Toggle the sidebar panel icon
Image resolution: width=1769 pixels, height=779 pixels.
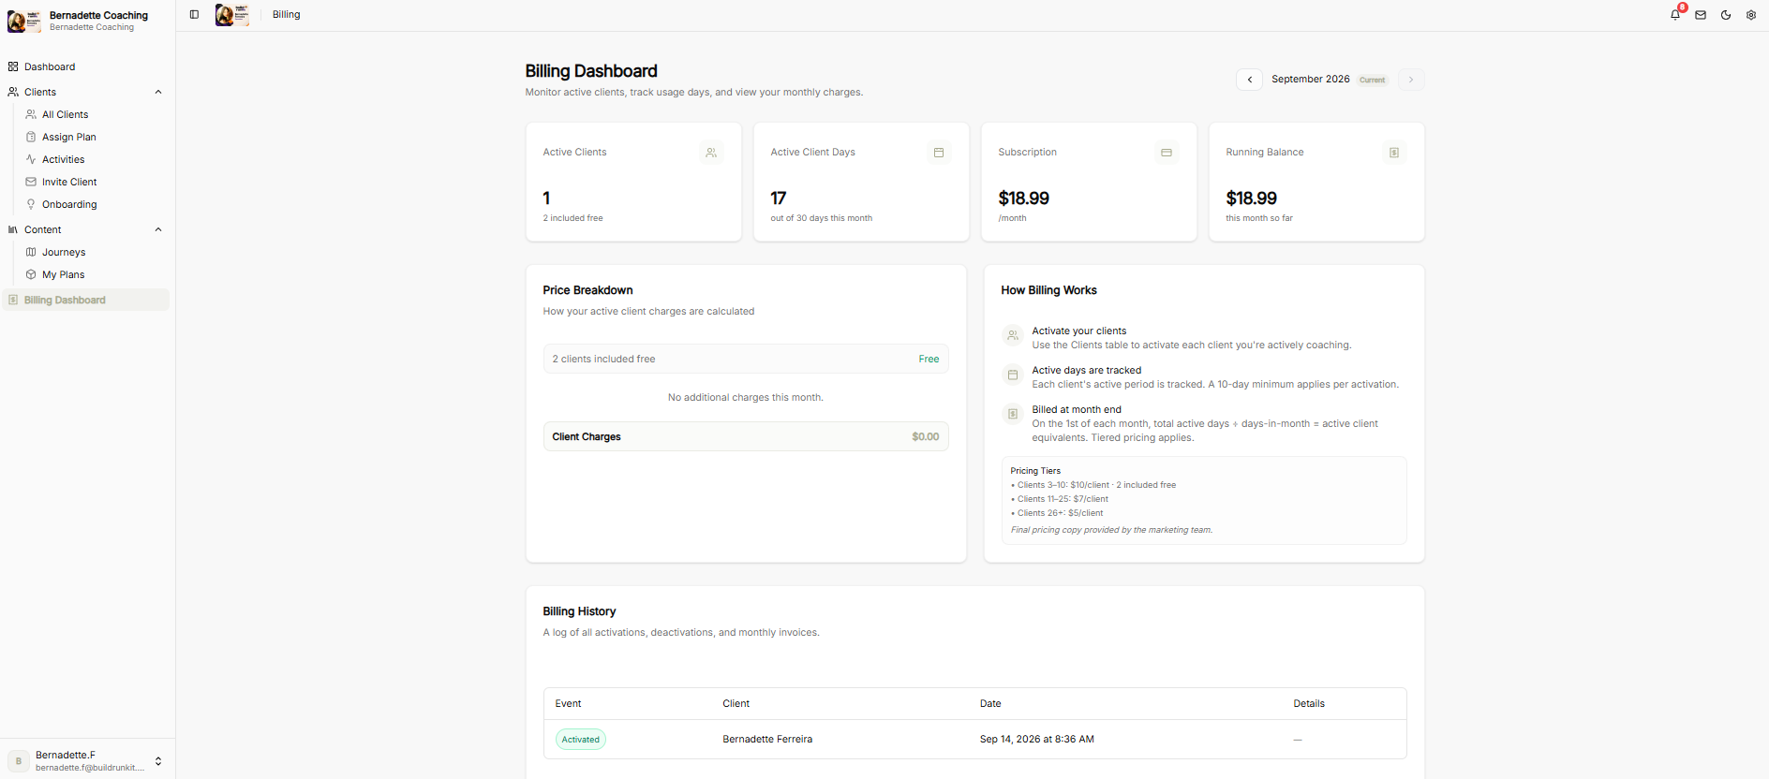click(x=194, y=15)
